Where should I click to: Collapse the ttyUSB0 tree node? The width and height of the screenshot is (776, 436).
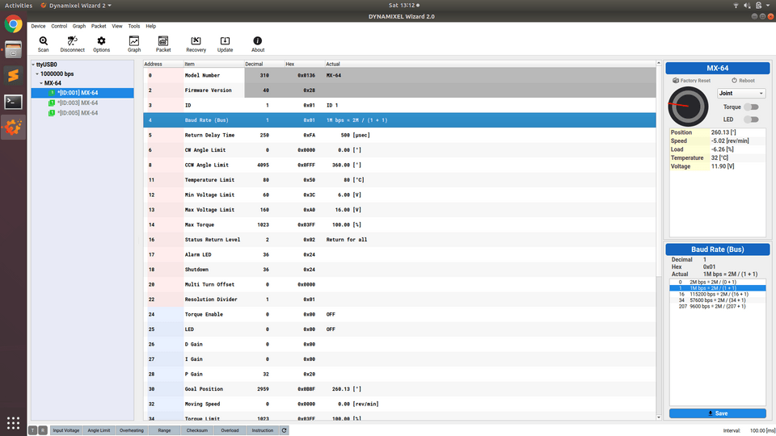33,65
